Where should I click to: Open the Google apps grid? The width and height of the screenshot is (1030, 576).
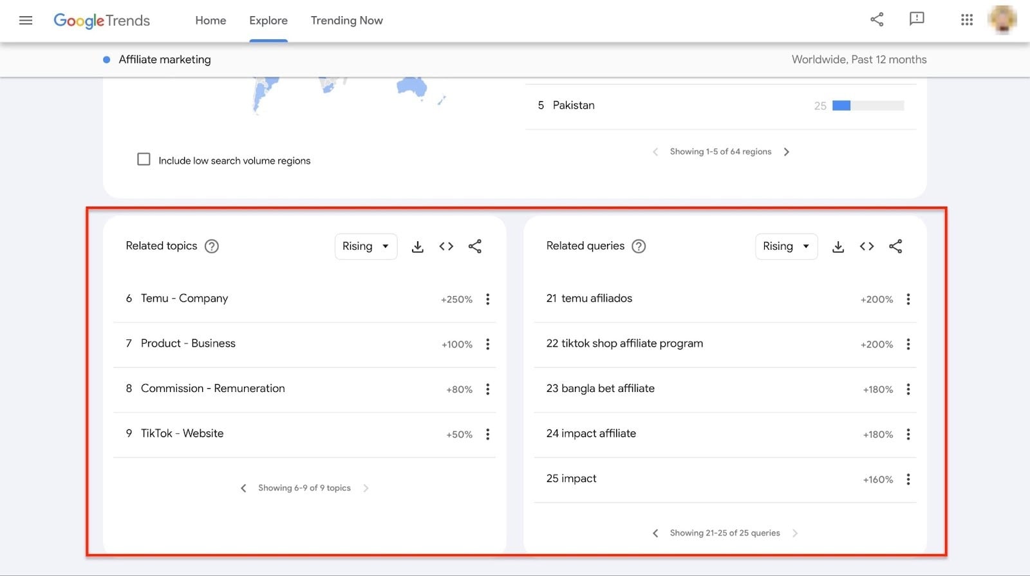click(x=967, y=20)
